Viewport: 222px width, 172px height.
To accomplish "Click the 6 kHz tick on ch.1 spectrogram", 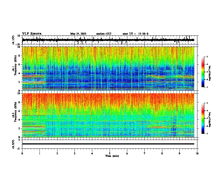I will click(19, 64).
